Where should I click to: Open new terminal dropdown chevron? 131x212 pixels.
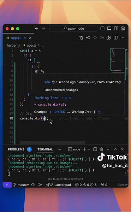(x=89, y=149)
